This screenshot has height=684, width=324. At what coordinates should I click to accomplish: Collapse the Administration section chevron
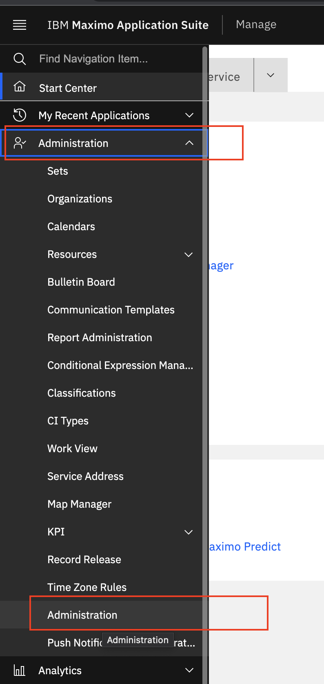[189, 143]
